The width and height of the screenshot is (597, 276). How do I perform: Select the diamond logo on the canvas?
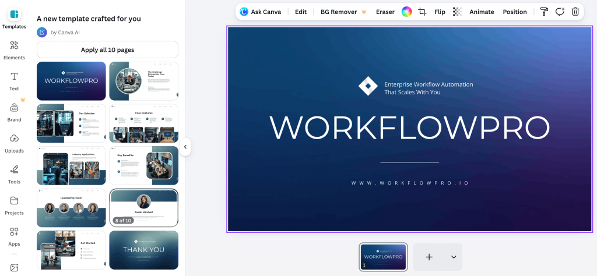(x=368, y=86)
